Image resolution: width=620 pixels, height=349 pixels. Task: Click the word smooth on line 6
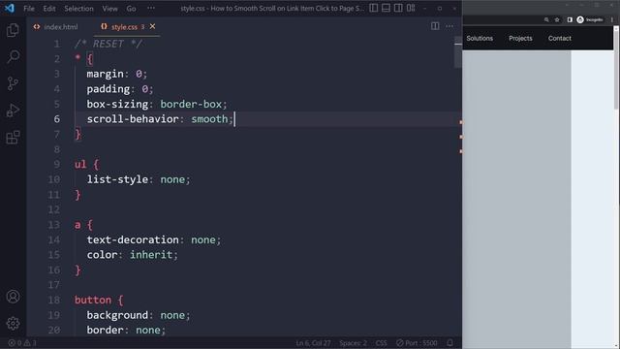[209, 119]
